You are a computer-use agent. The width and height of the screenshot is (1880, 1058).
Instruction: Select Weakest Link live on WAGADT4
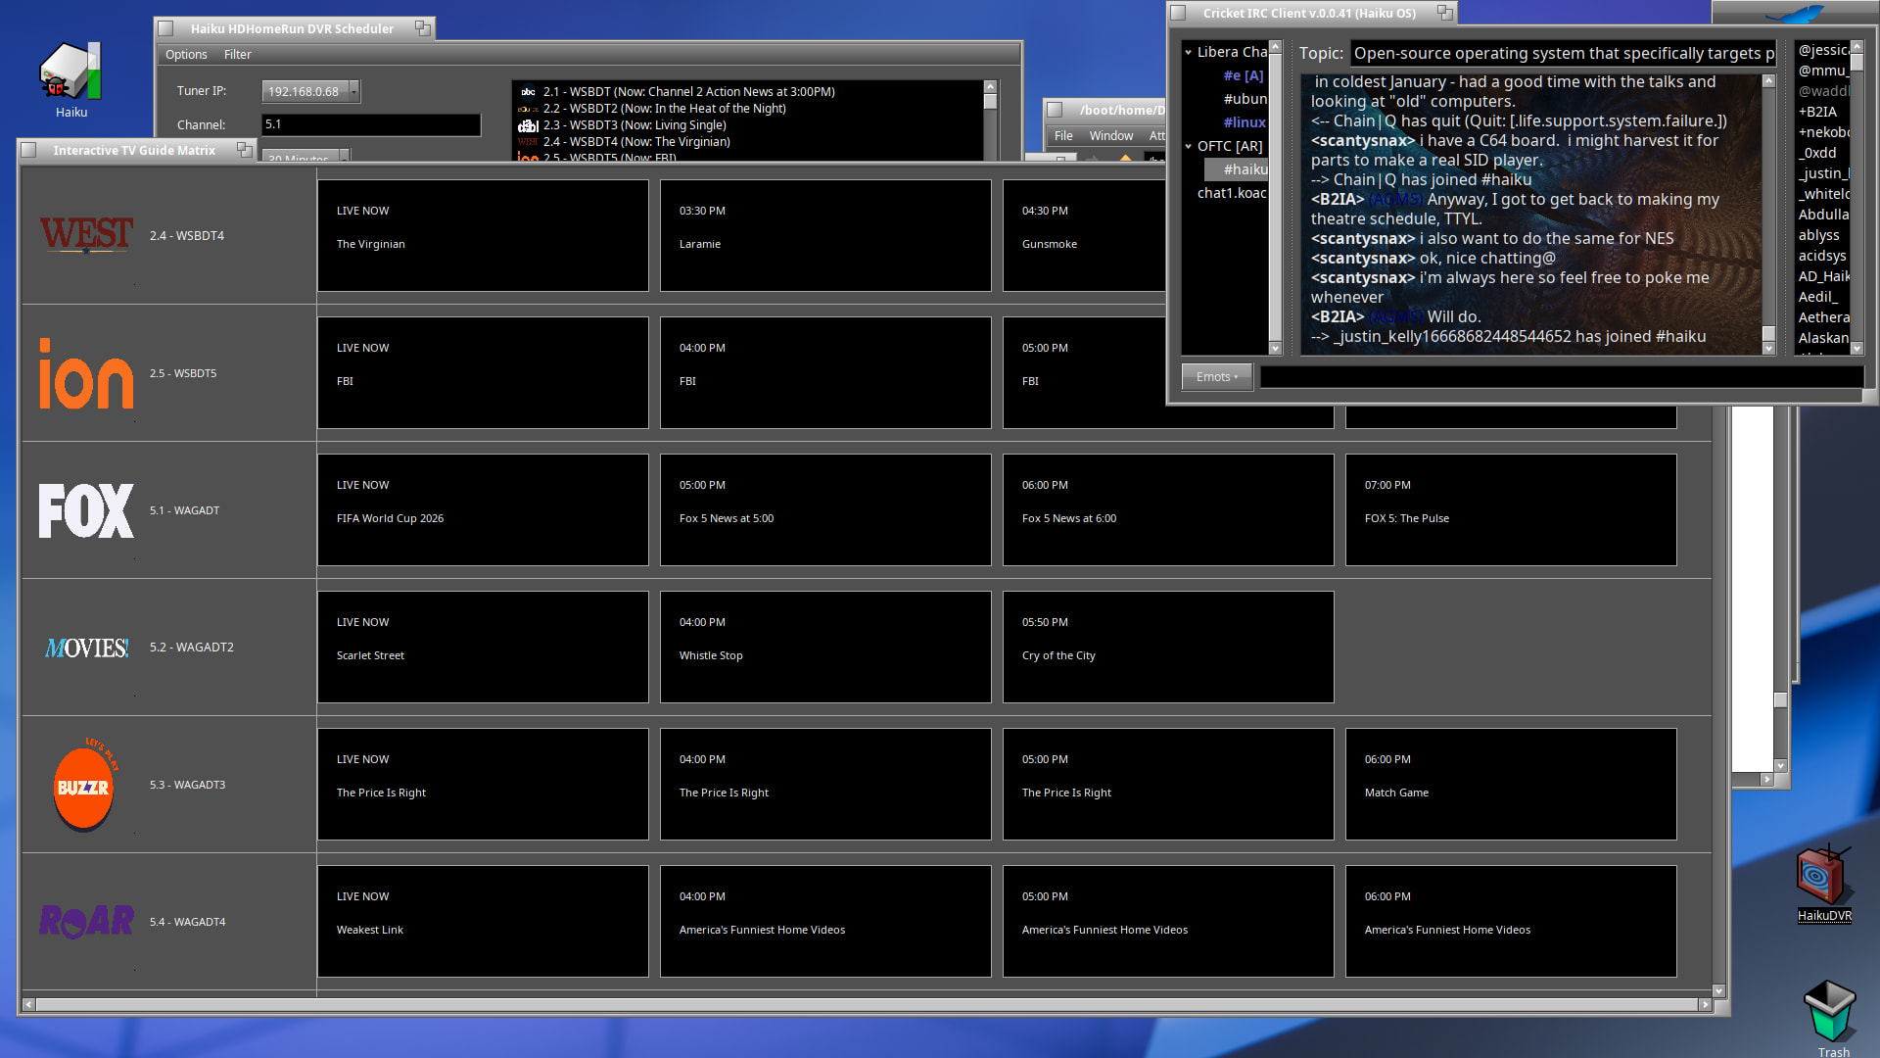pyautogui.click(x=483, y=921)
